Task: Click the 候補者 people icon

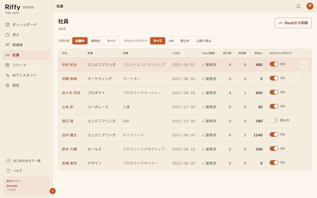Action: tap(8, 45)
